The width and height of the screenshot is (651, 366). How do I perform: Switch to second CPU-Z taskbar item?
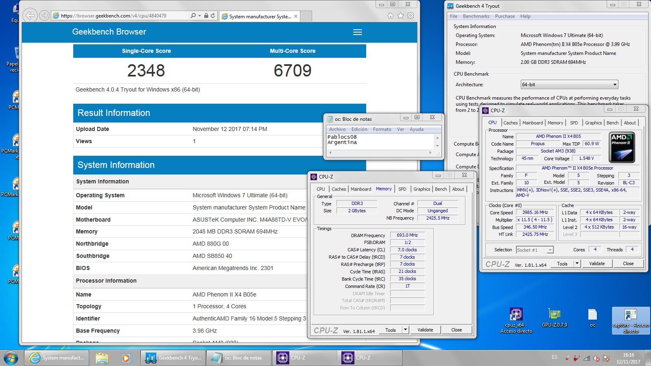point(369,358)
